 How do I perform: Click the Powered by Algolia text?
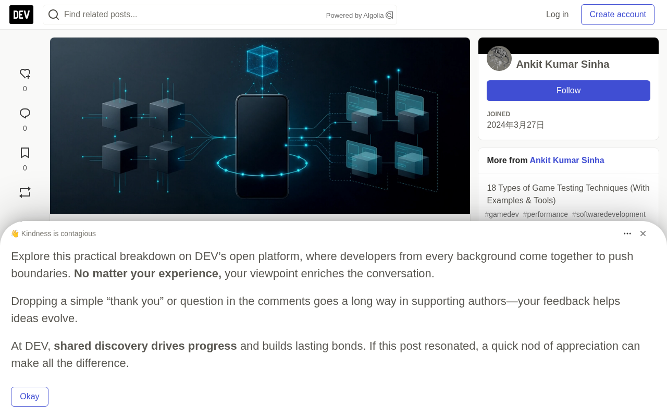[355, 16]
